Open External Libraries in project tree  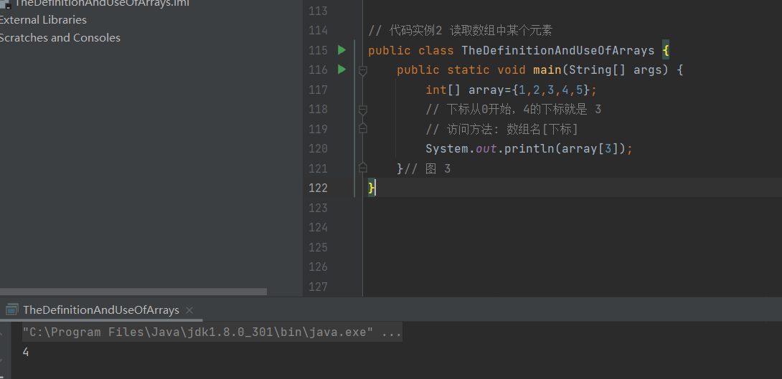pos(43,20)
